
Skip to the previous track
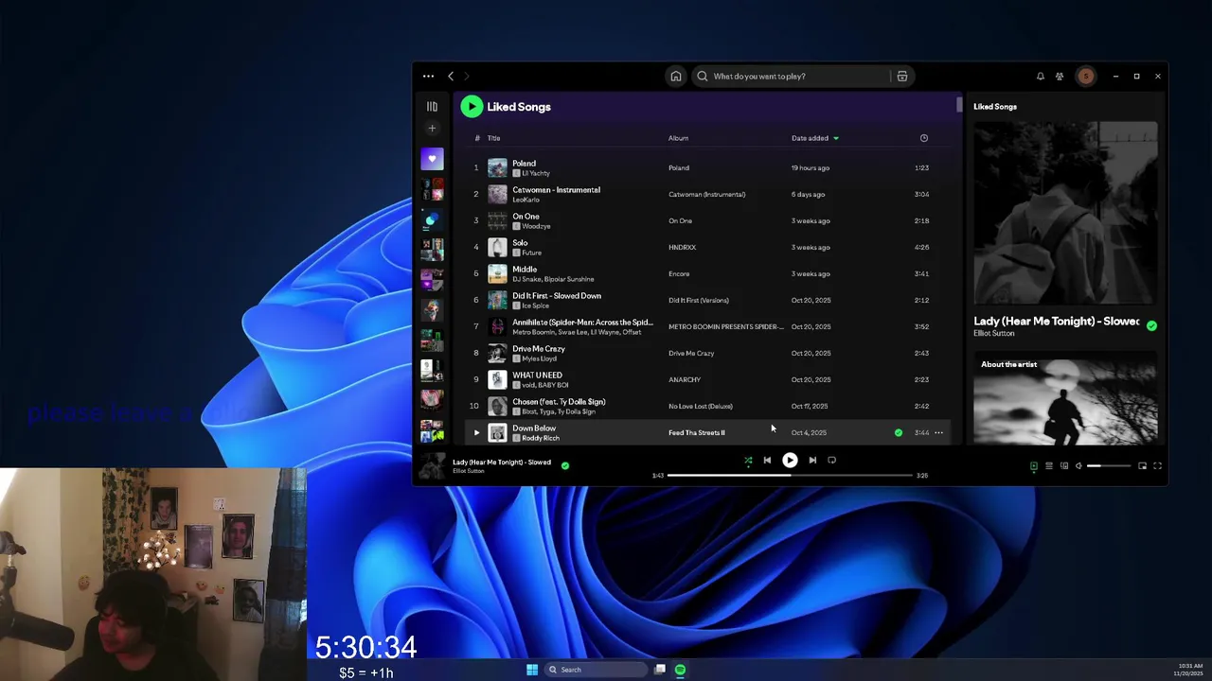(x=767, y=461)
